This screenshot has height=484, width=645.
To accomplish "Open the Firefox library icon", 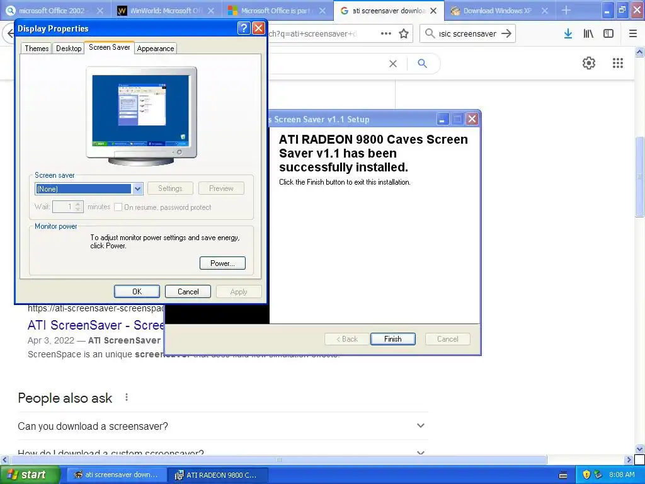I will click(588, 34).
